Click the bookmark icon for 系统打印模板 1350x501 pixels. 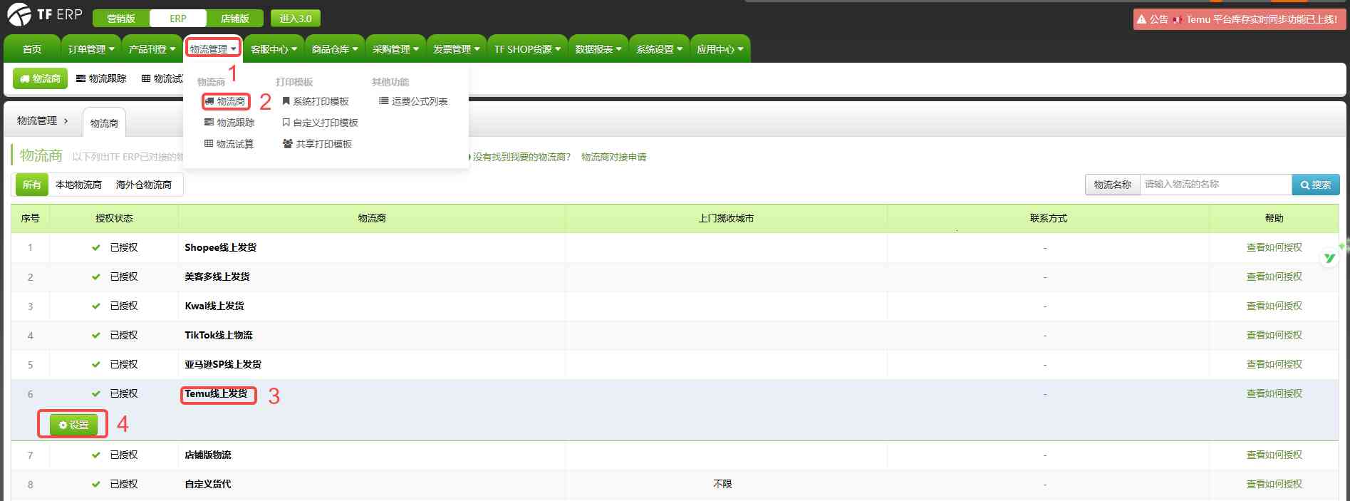(x=286, y=102)
